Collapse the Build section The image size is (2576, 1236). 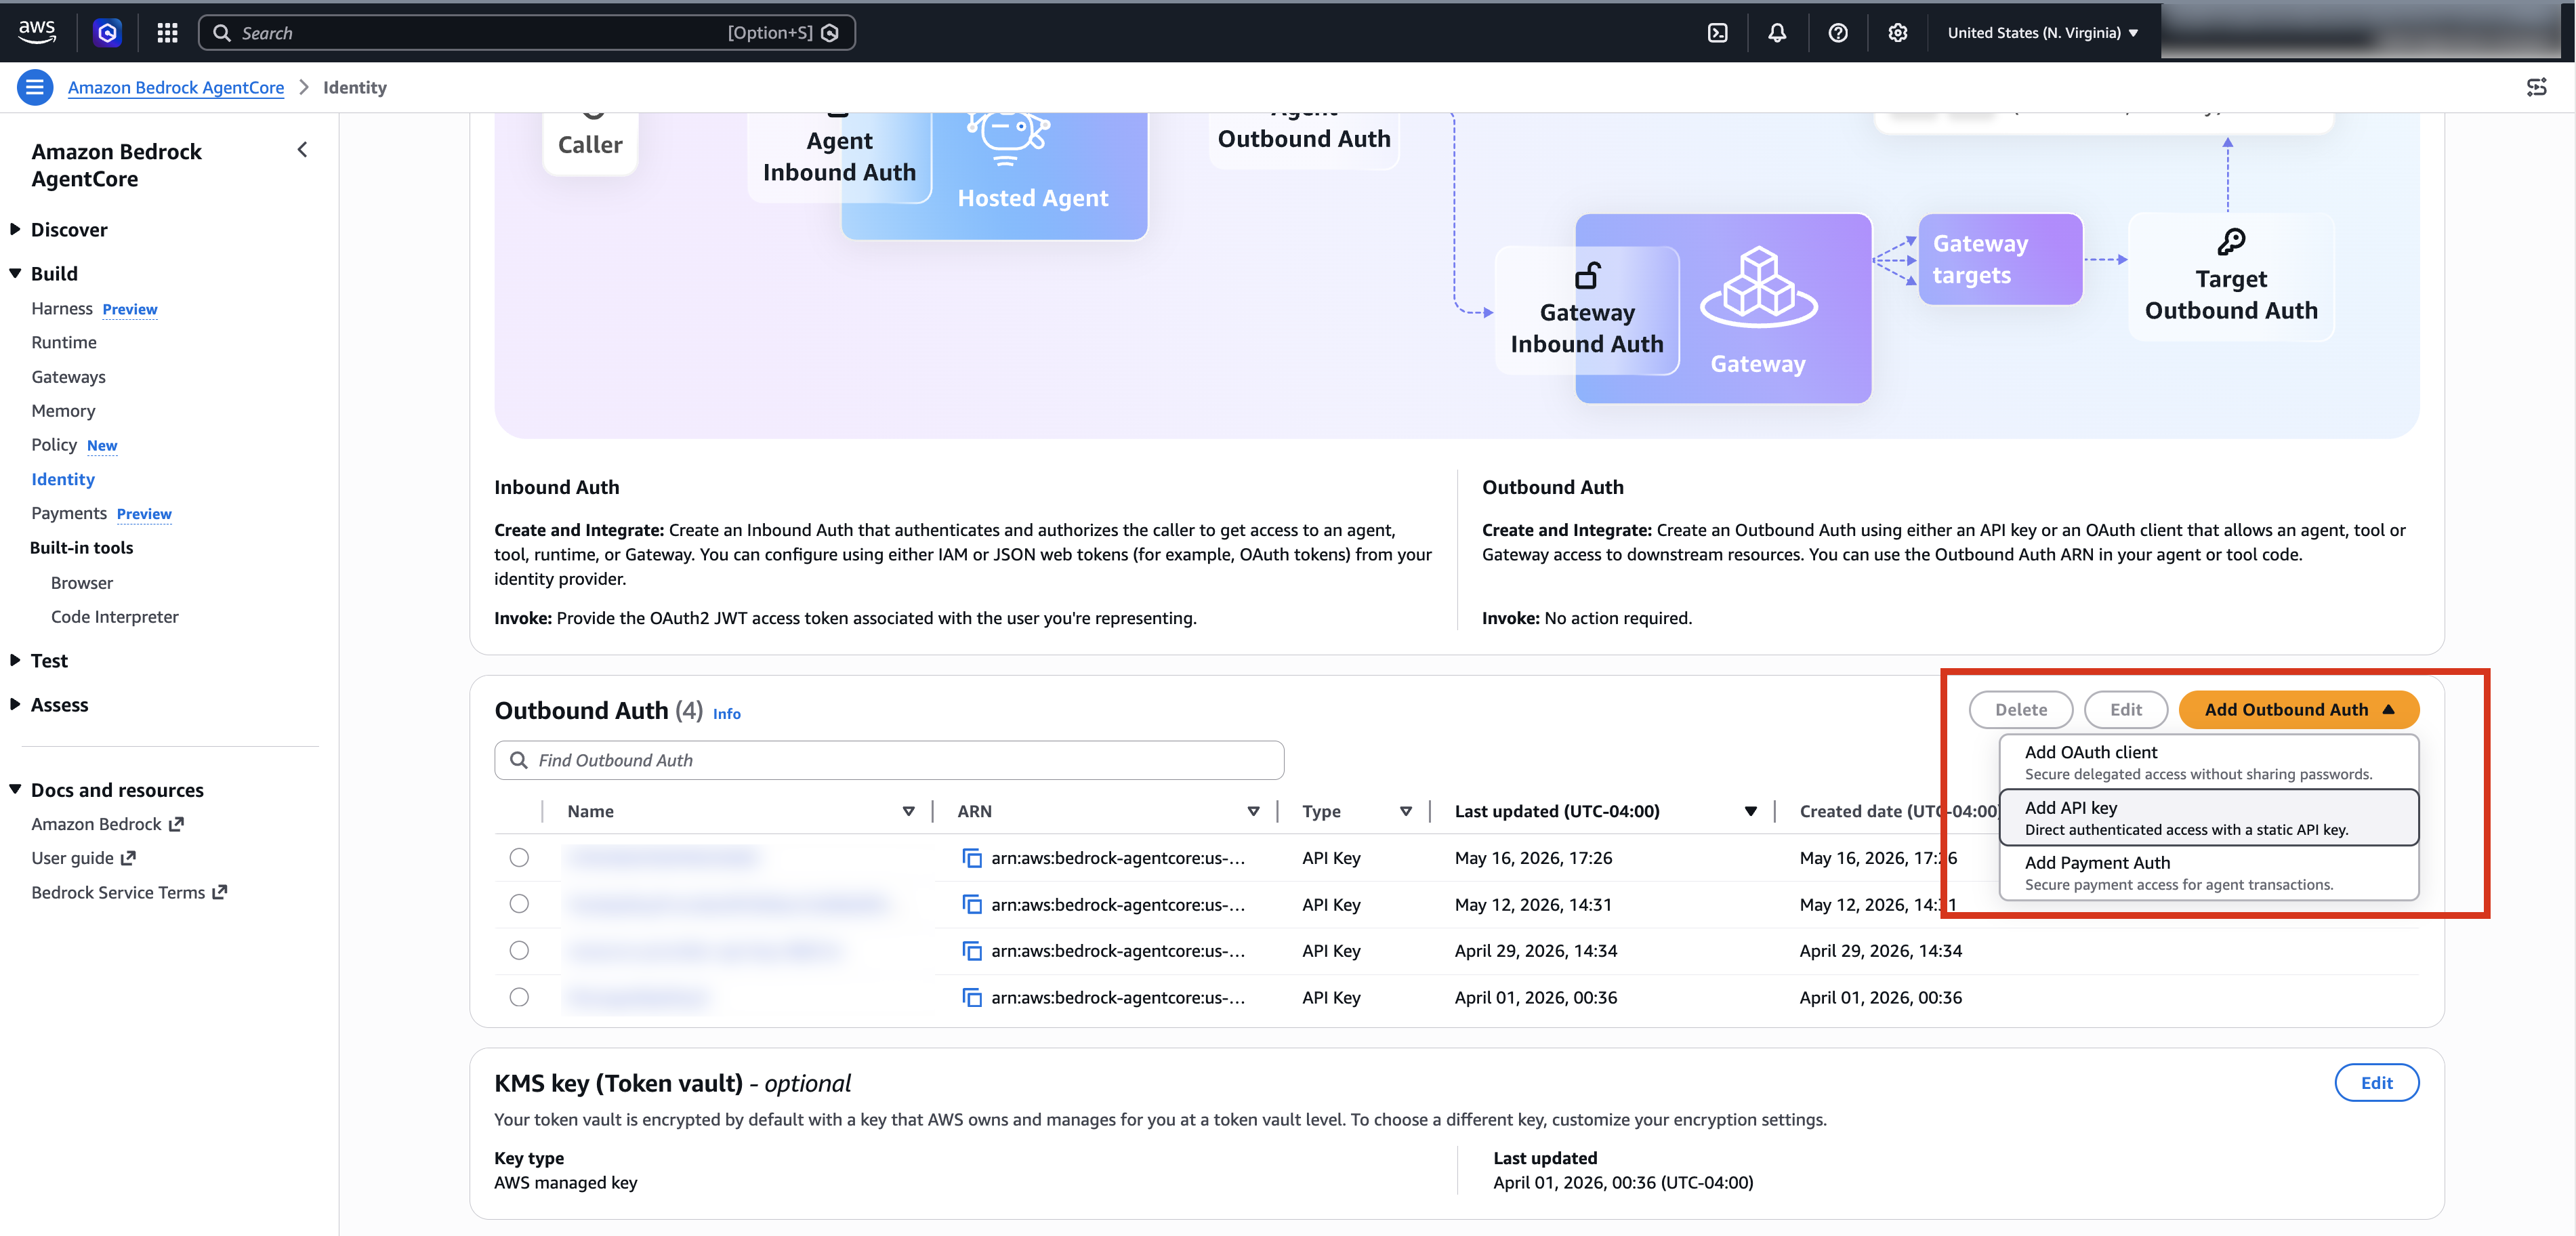coord(15,273)
